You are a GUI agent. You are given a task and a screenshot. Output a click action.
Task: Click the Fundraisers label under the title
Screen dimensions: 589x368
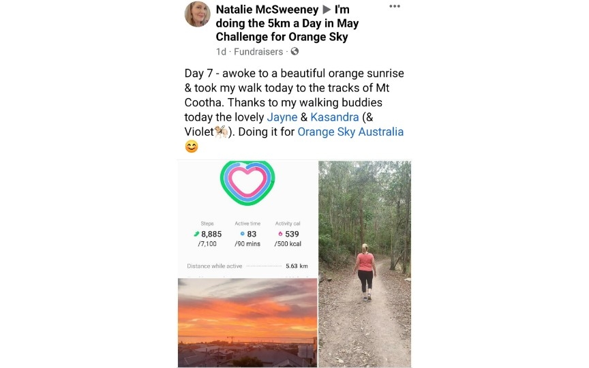(258, 52)
